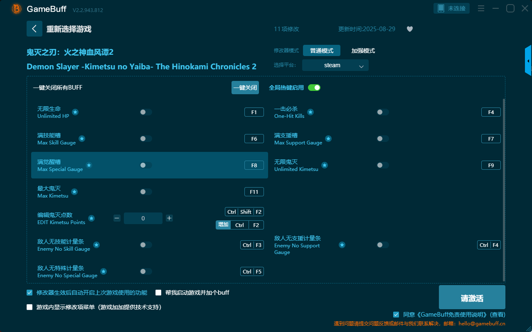Click star icon beside Max Special Gauge
Viewport: 532px width, 332px height.
(x=89, y=165)
